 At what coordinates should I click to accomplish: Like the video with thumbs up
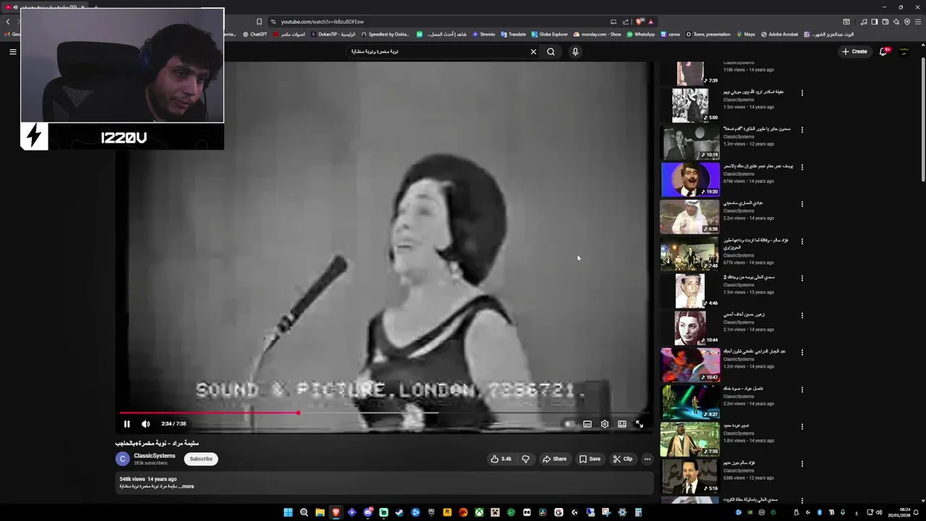[501, 459]
